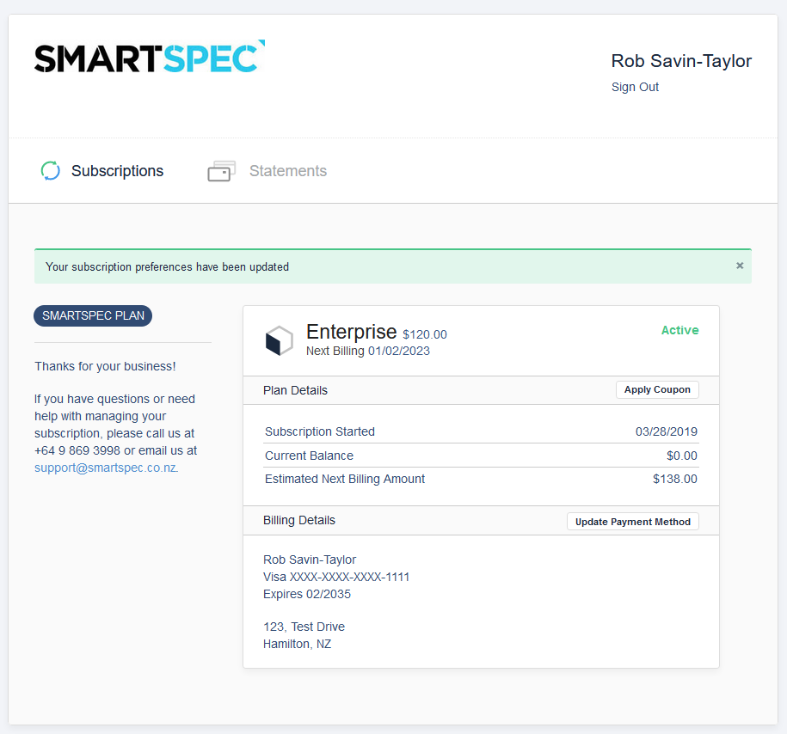This screenshot has width=787, height=734.
Task: Click the $138.00 billing amount
Action: point(674,479)
